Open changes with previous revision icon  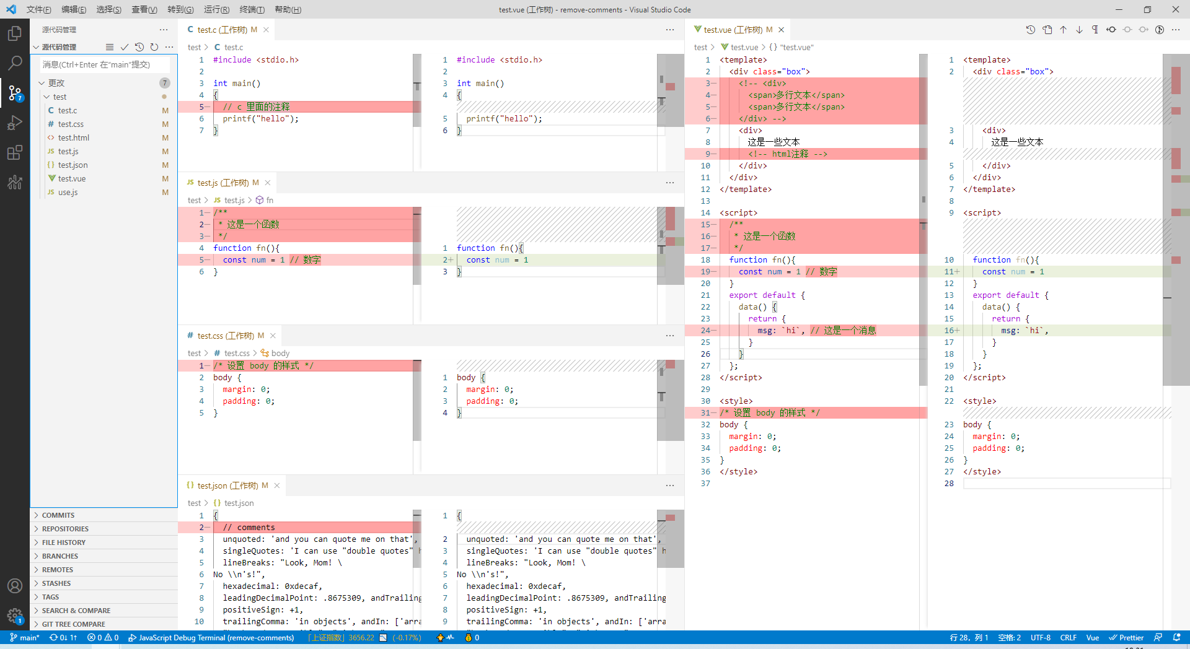1111,30
